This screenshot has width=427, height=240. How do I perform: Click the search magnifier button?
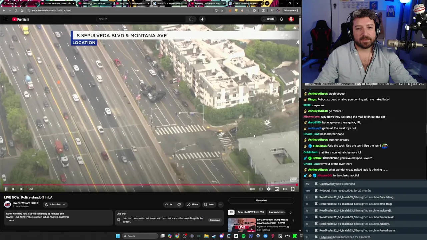pyautogui.click(x=191, y=19)
